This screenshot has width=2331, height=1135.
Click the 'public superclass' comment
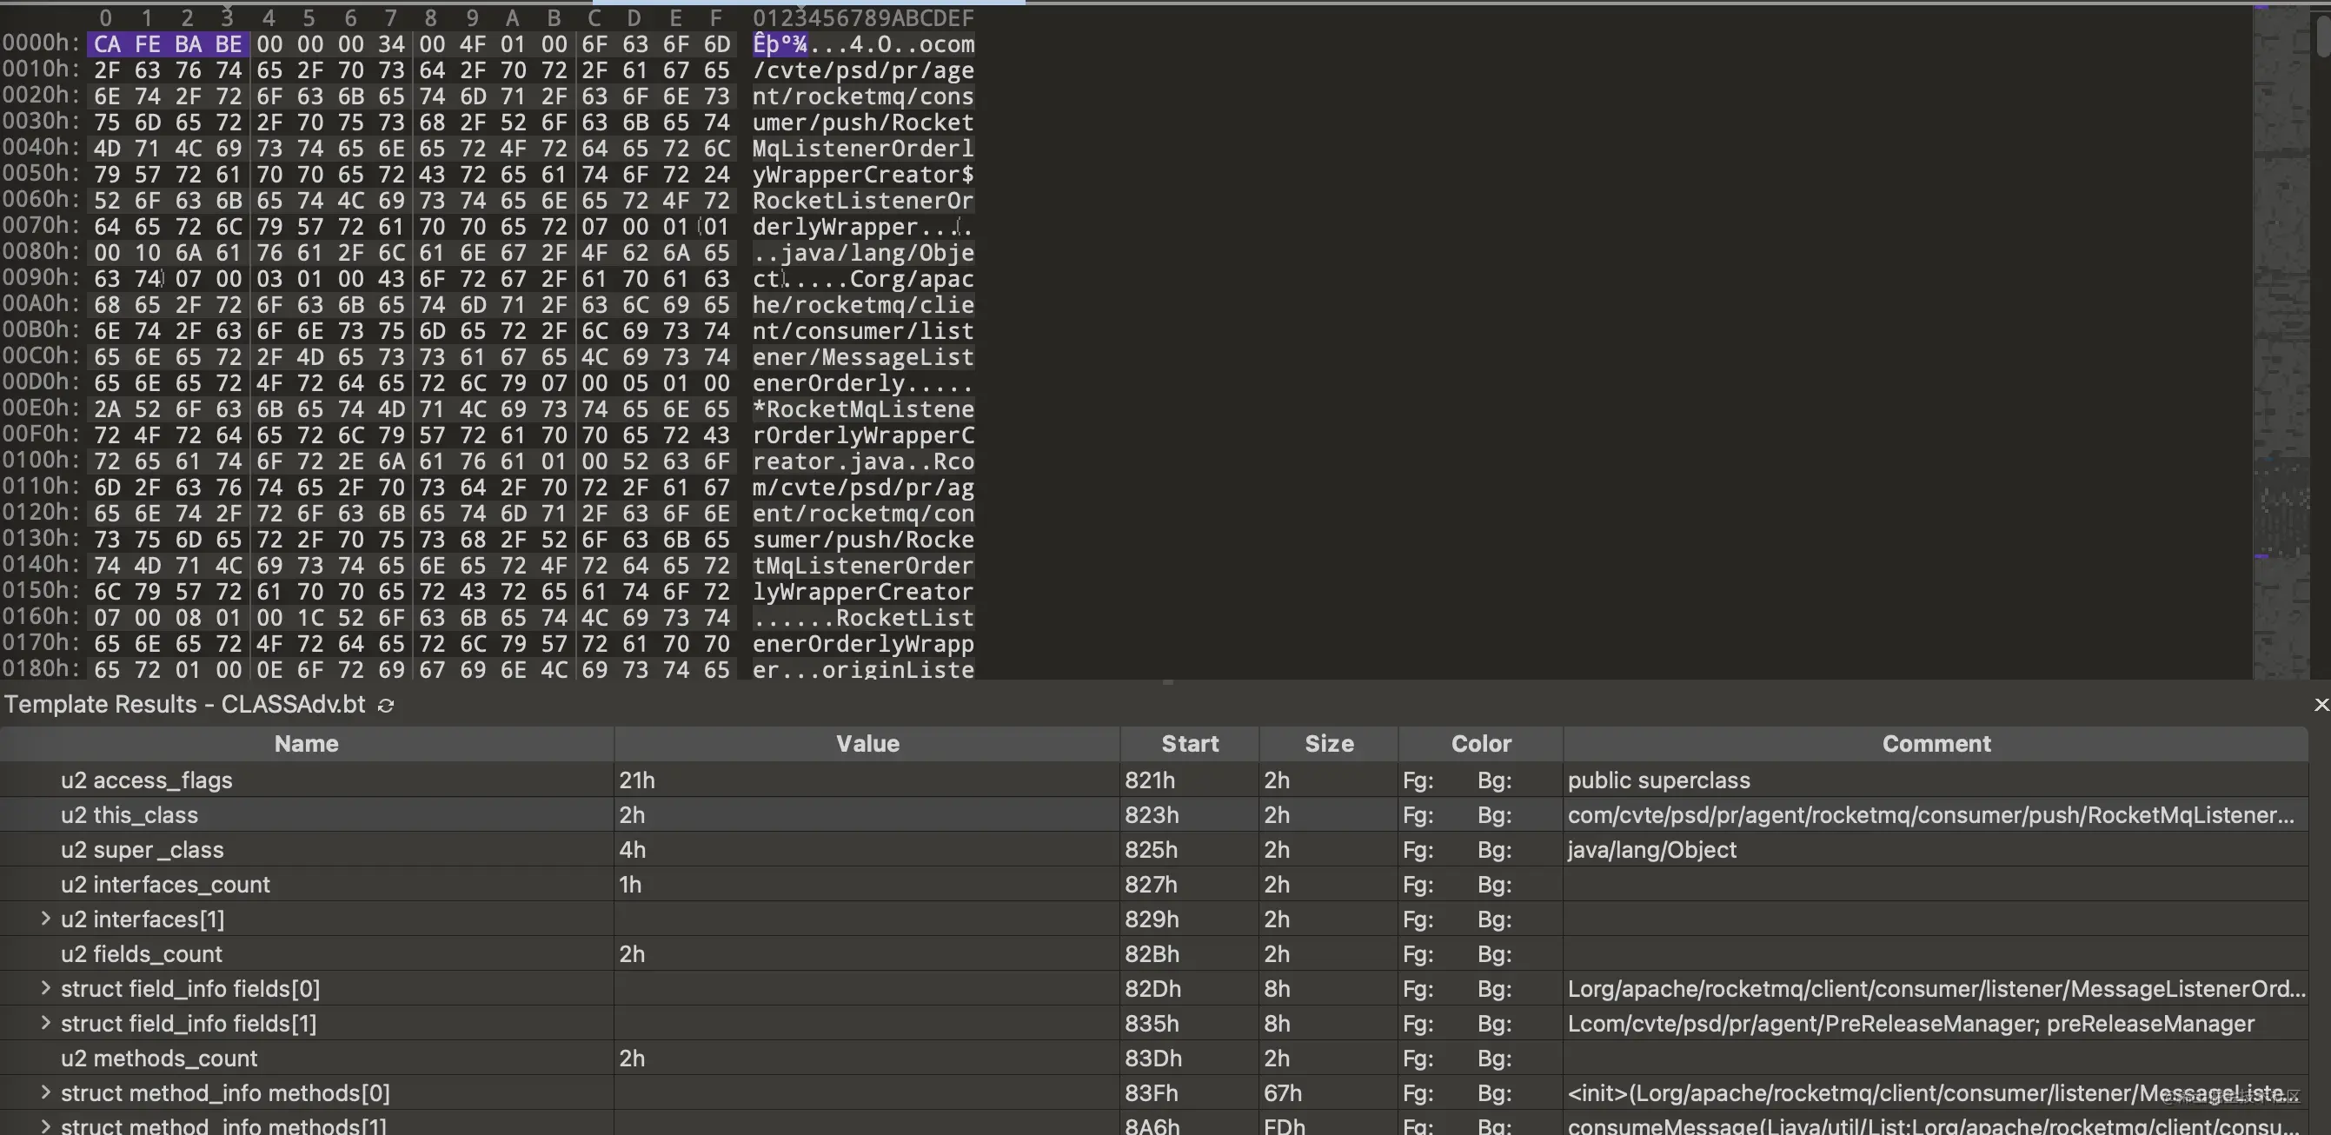click(x=1658, y=780)
